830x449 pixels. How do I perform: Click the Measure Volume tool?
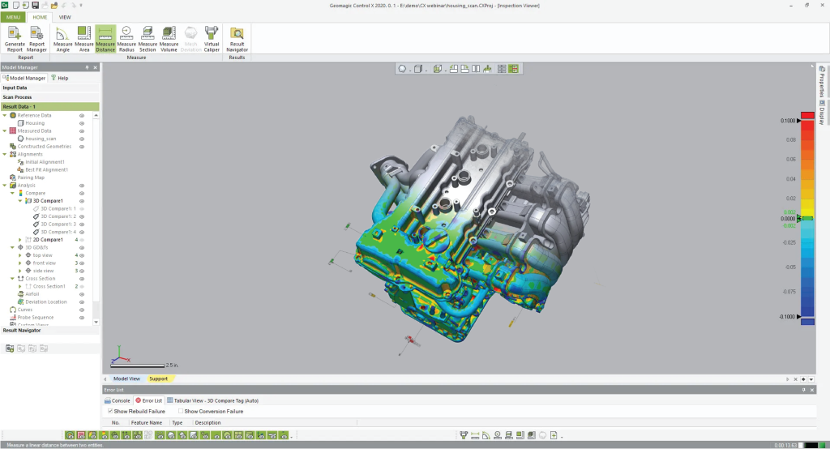coord(169,37)
